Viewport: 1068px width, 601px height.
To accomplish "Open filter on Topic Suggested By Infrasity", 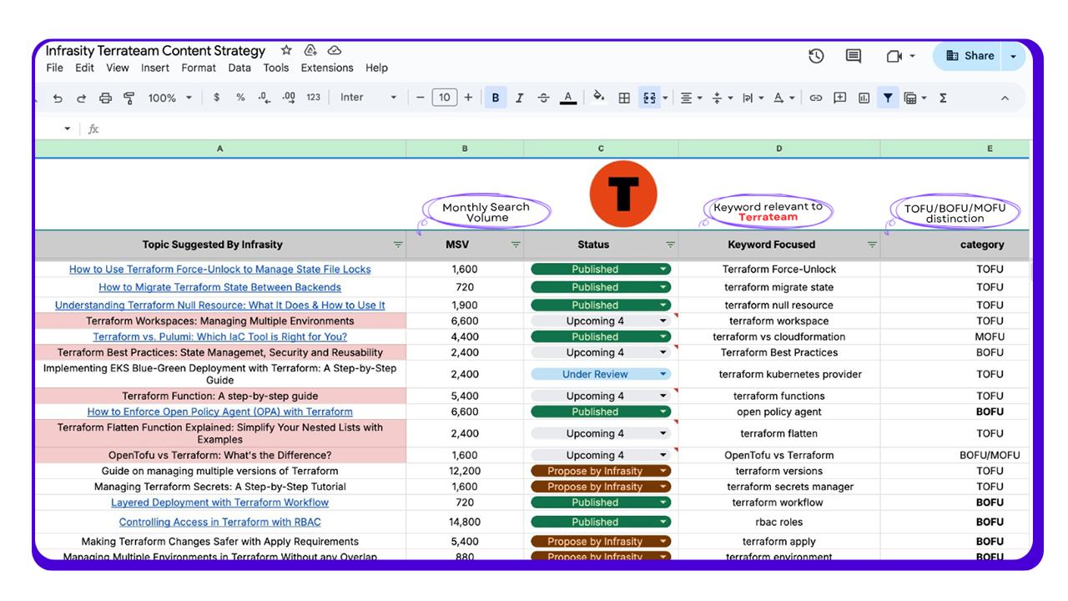I will click(398, 245).
